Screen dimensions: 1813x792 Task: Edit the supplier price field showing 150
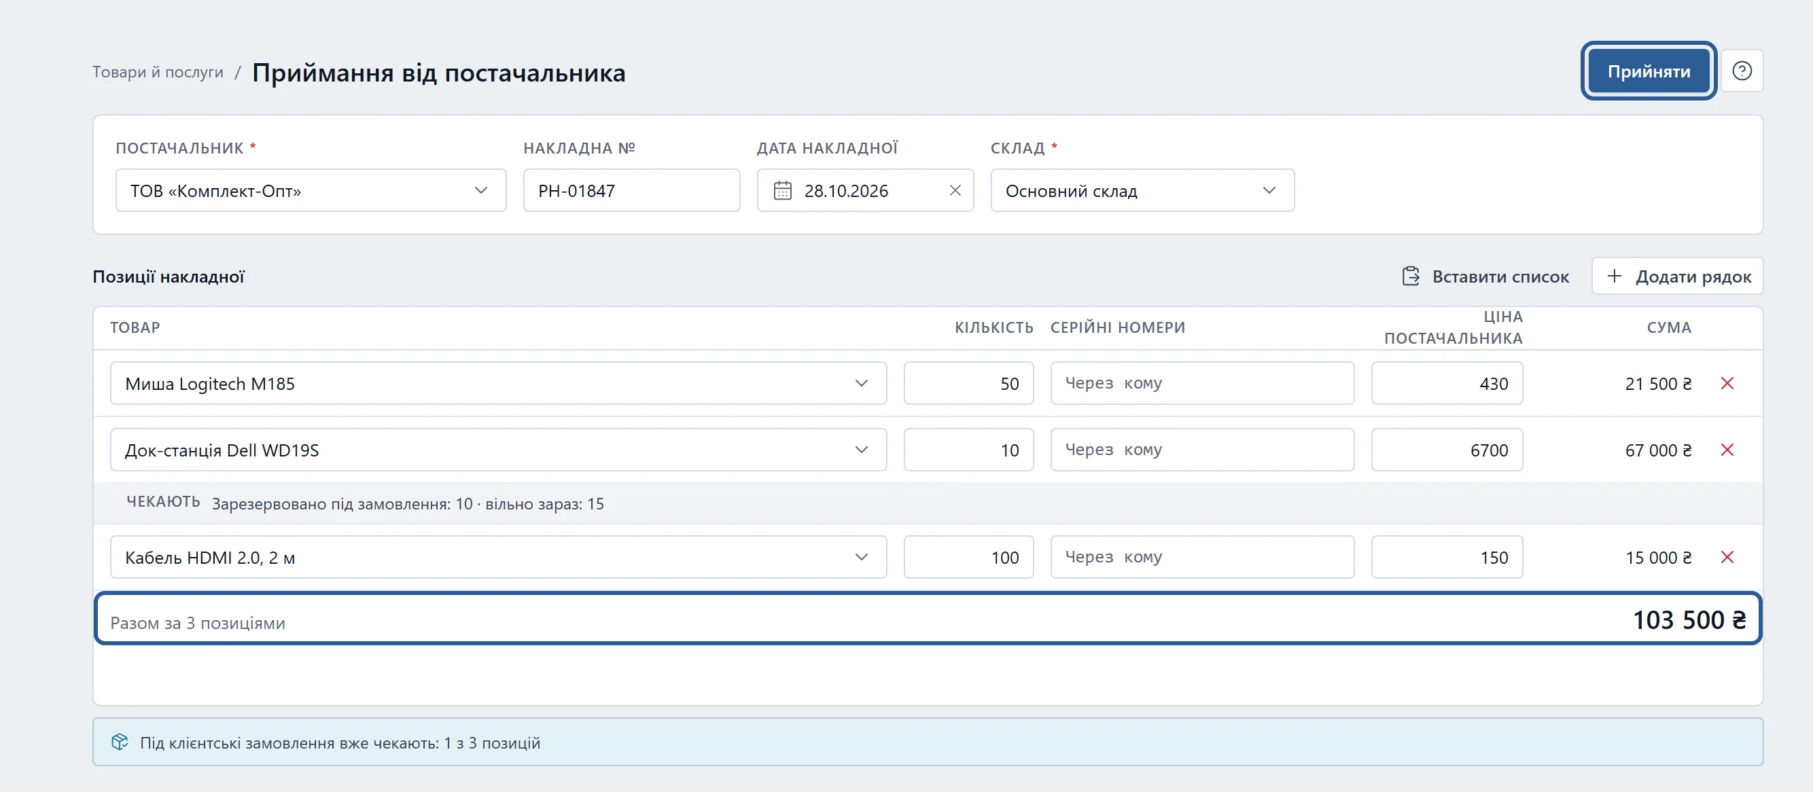point(1447,558)
